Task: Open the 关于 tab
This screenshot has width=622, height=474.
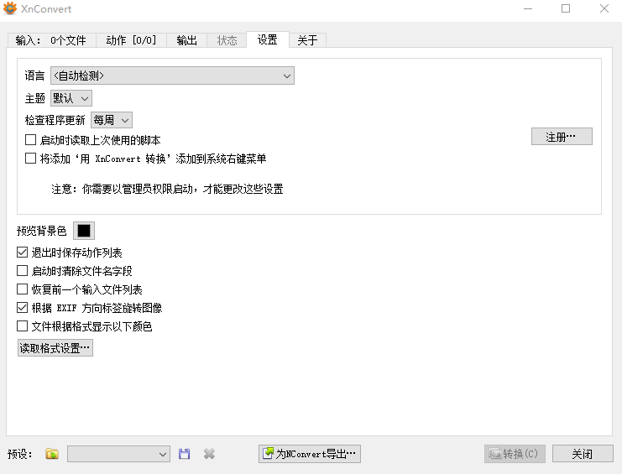Action: coord(307,40)
